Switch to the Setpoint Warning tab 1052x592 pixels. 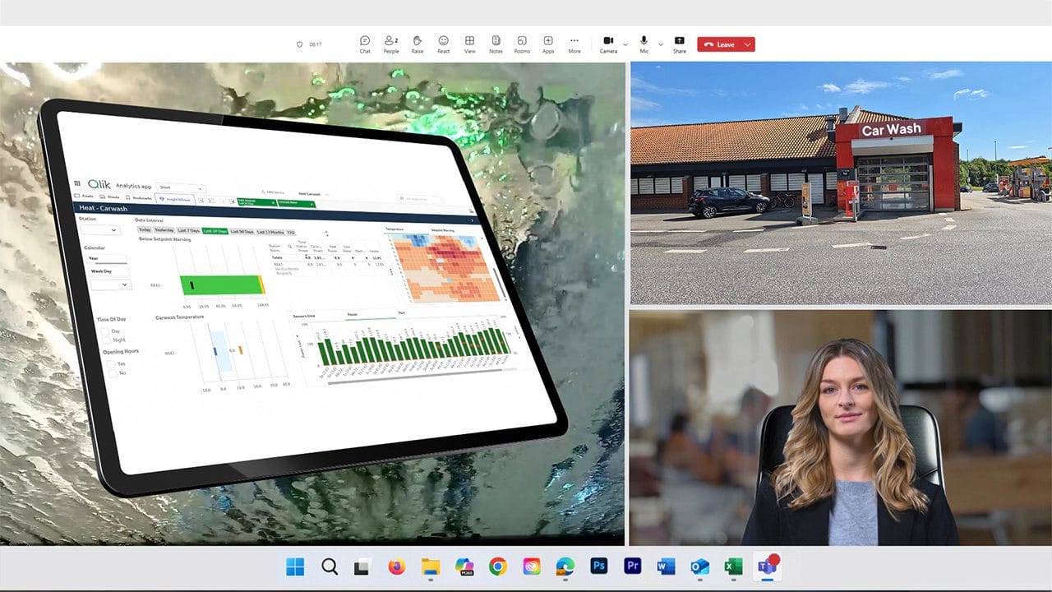(x=443, y=231)
